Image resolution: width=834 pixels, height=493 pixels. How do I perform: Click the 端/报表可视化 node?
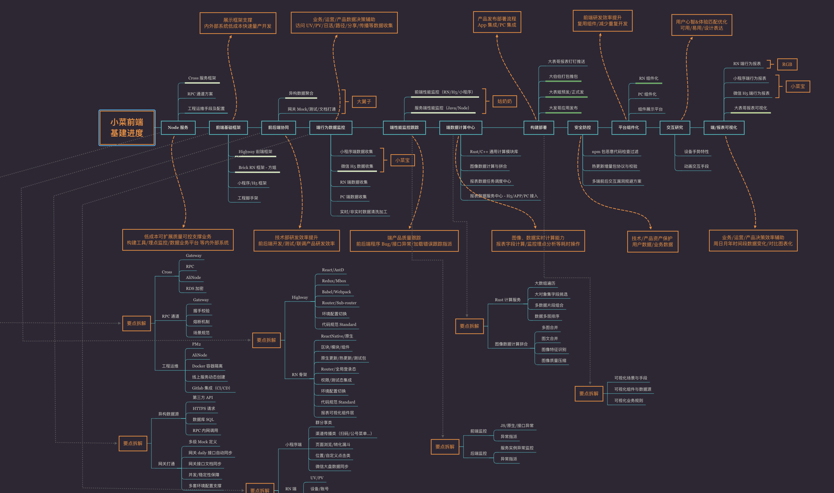pyautogui.click(x=724, y=128)
